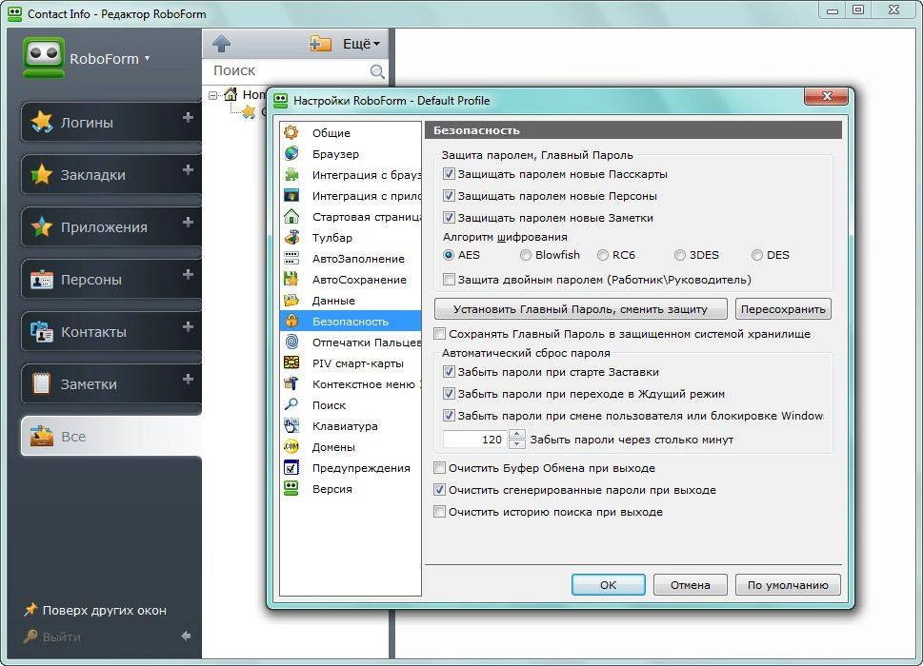The height and width of the screenshot is (666, 923).
Task: Click the Поиск magnifier icon in settings list
Action: (x=291, y=404)
